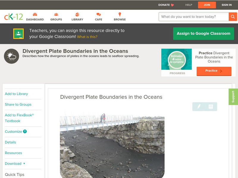Image resolution: width=238 pixels, height=178 pixels.
Task: Open the Dashboard gauge icon
Action: [35, 14]
